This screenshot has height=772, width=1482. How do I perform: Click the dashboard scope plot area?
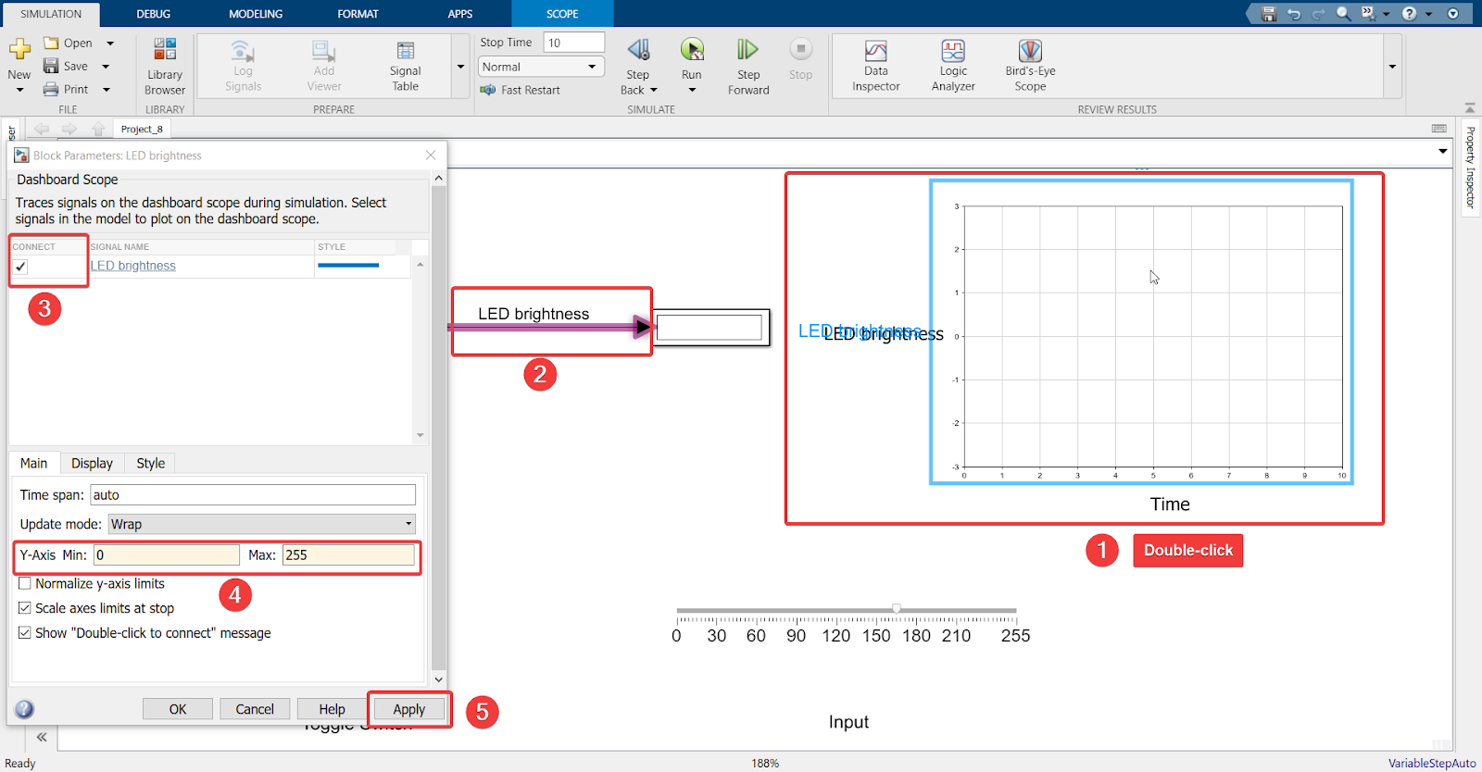tap(1153, 336)
